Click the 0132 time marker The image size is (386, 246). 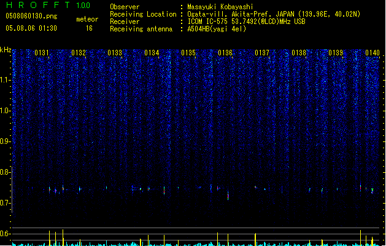click(79, 53)
